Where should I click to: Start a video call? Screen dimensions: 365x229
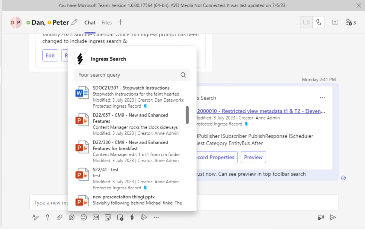point(306,22)
